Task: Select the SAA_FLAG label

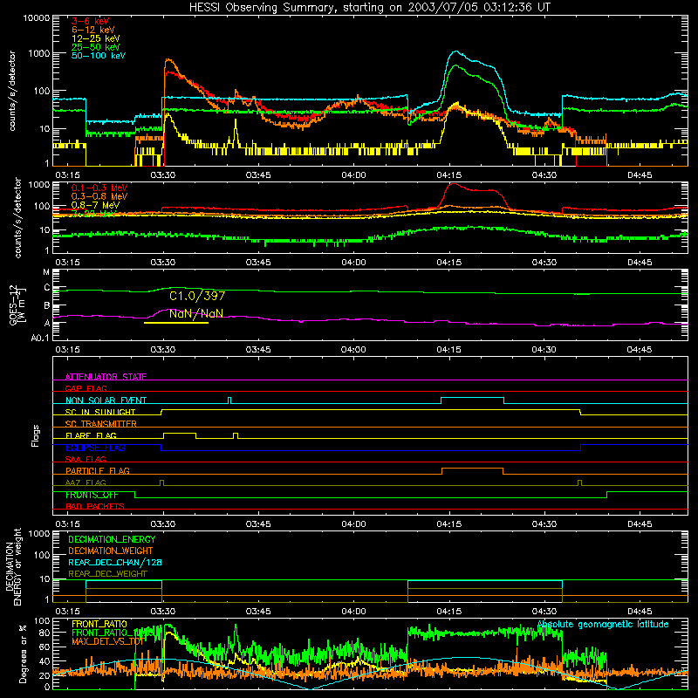Action: [x=86, y=459]
